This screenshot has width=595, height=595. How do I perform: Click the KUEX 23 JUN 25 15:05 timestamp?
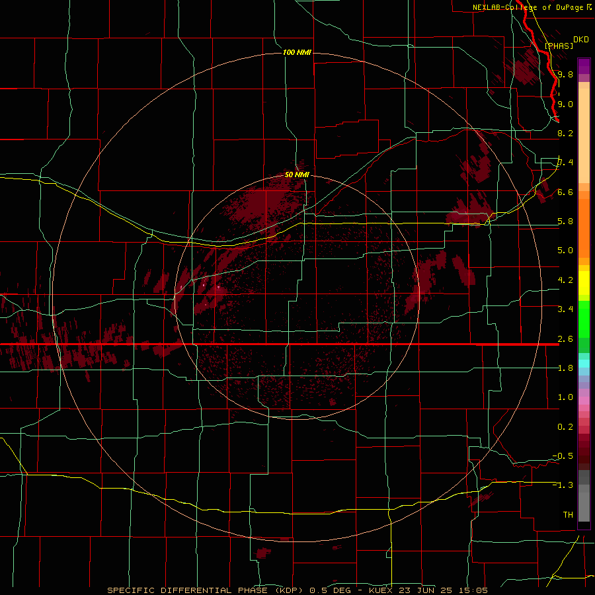tap(428, 590)
